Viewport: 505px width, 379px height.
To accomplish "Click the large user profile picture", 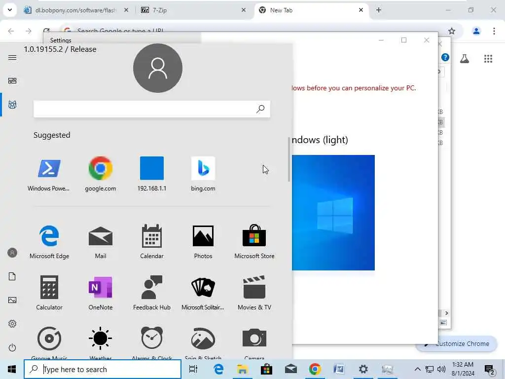I will (158, 68).
